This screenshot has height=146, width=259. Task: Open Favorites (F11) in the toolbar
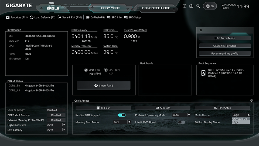[17, 17]
